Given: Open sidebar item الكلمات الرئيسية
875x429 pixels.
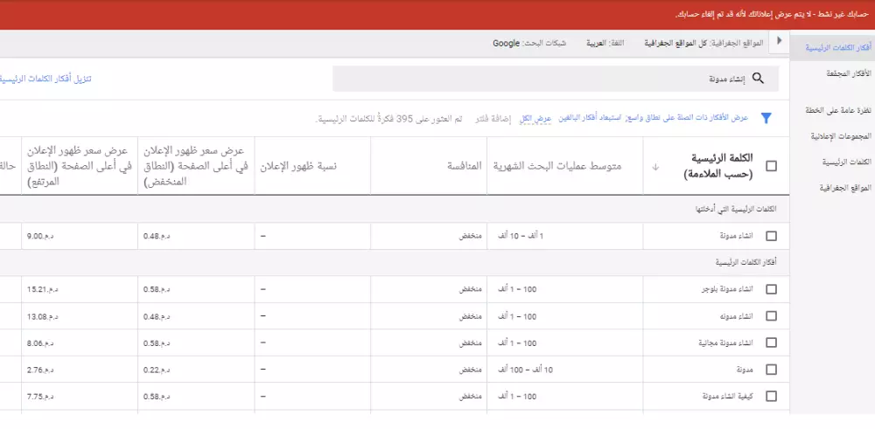Looking at the screenshot, I should 846,163.
